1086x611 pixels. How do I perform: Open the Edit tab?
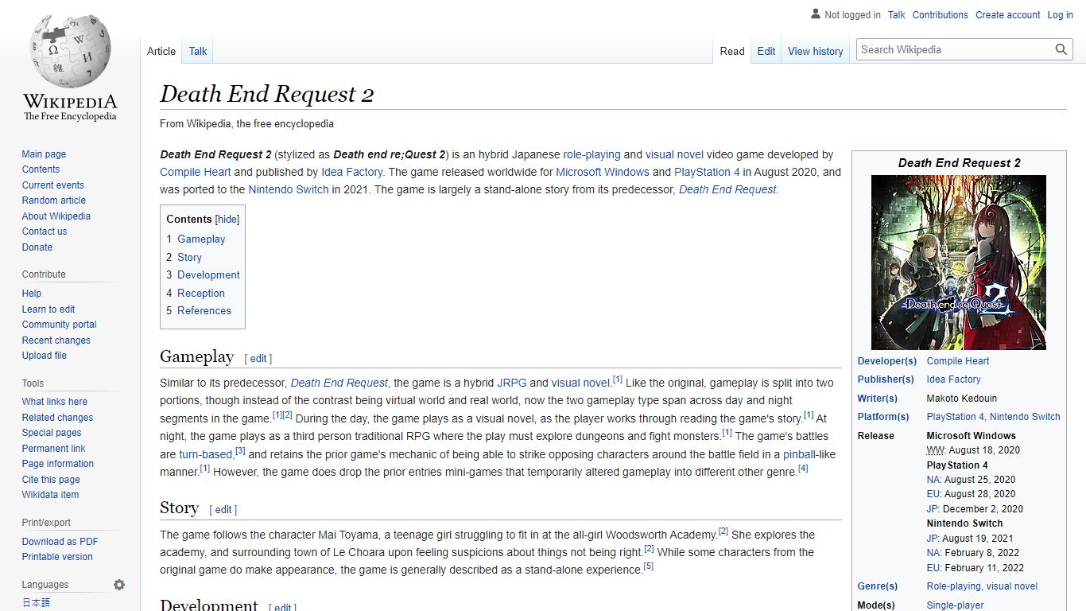766,51
